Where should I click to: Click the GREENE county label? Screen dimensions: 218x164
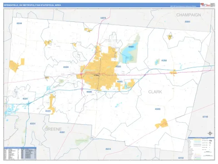click(53, 129)
